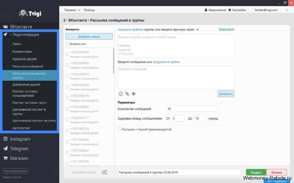The width and height of the screenshot is (294, 183).
Task: Click Настройка меню button
Action: point(16,171)
